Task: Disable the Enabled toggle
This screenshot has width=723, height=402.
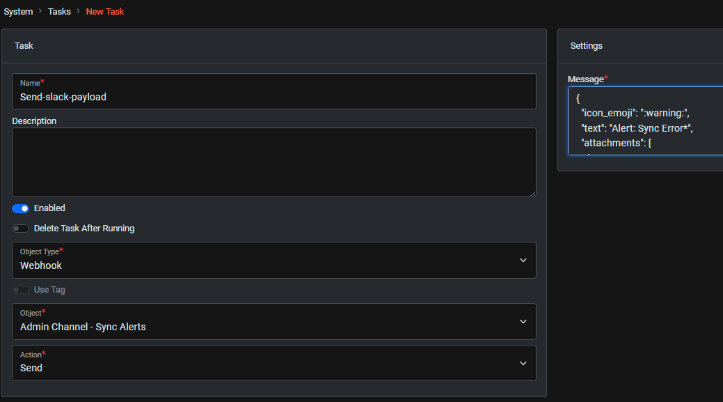Action: tap(20, 208)
